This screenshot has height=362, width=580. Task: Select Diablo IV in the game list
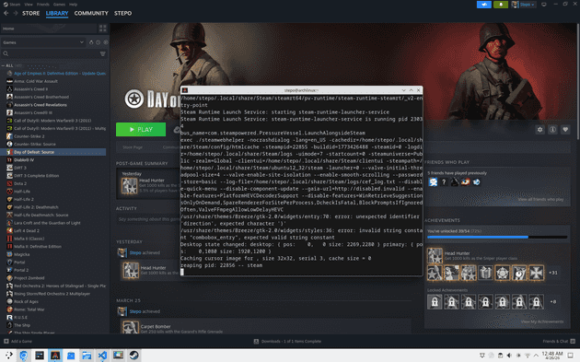coord(56,160)
